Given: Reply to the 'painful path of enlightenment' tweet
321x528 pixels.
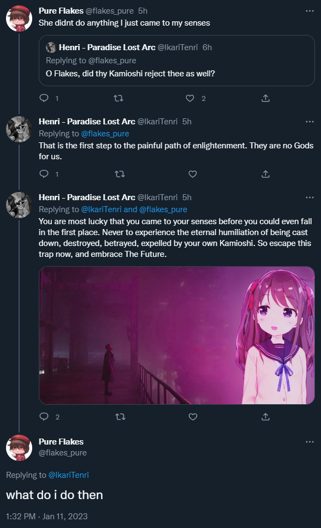Looking at the screenshot, I should click(x=44, y=174).
